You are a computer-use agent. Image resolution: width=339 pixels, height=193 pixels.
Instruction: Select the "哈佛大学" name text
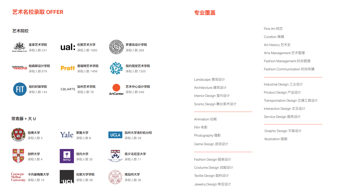[x=34, y=133]
